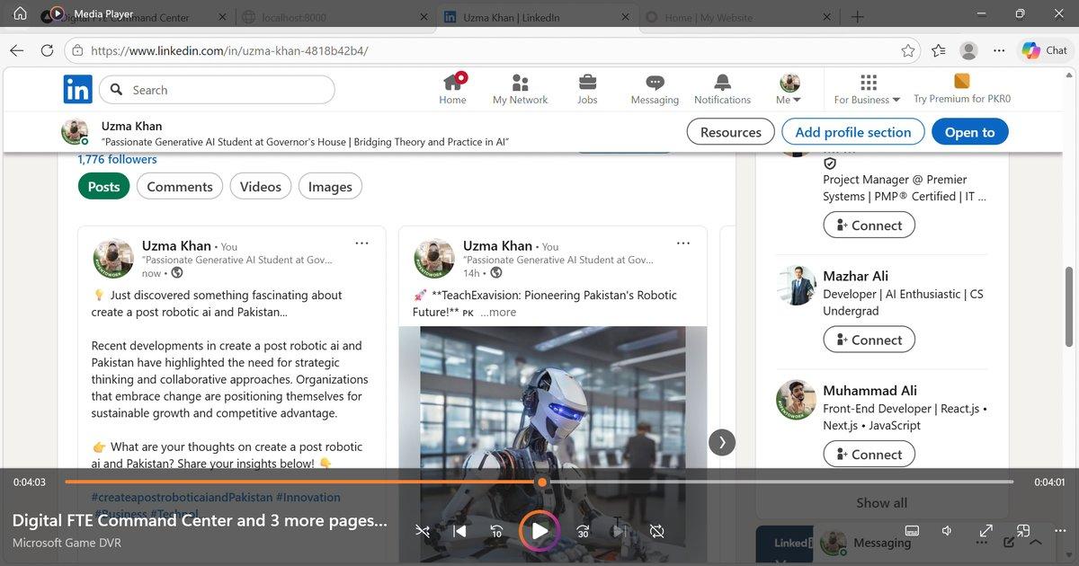The height and width of the screenshot is (566, 1079).
Task: Click the Open to button
Action: pyautogui.click(x=969, y=132)
